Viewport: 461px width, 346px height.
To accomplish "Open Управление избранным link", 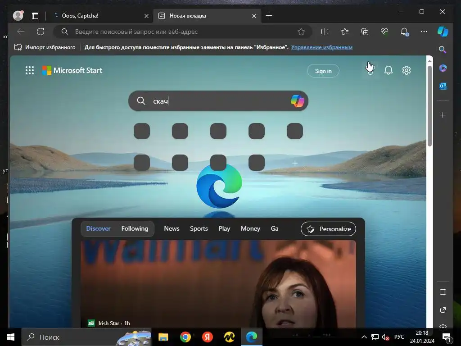I will click(321, 47).
